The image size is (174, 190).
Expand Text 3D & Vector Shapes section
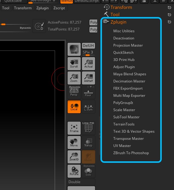pyautogui.click(x=134, y=131)
